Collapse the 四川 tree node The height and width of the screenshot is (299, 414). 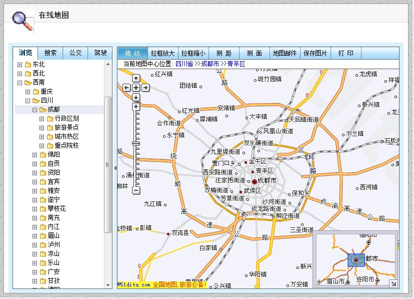click(x=27, y=101)
